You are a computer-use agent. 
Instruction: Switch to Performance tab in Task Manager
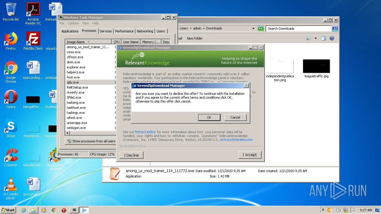click(124, 31)
